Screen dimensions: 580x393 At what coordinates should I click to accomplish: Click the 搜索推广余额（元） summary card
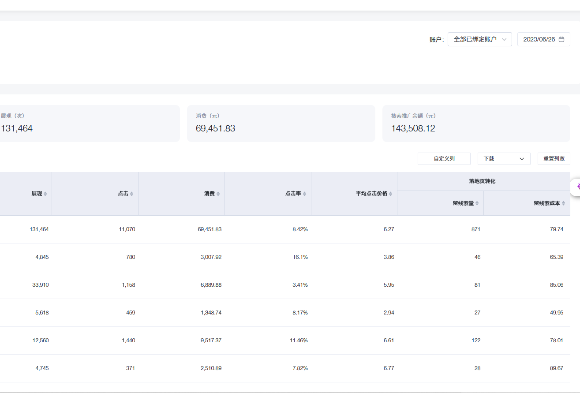[x=476, y=124]
